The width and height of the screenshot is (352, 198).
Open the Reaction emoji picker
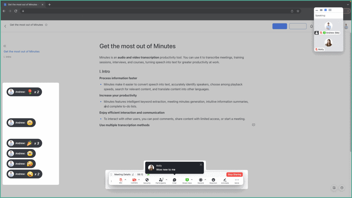(x=213, y=180)
